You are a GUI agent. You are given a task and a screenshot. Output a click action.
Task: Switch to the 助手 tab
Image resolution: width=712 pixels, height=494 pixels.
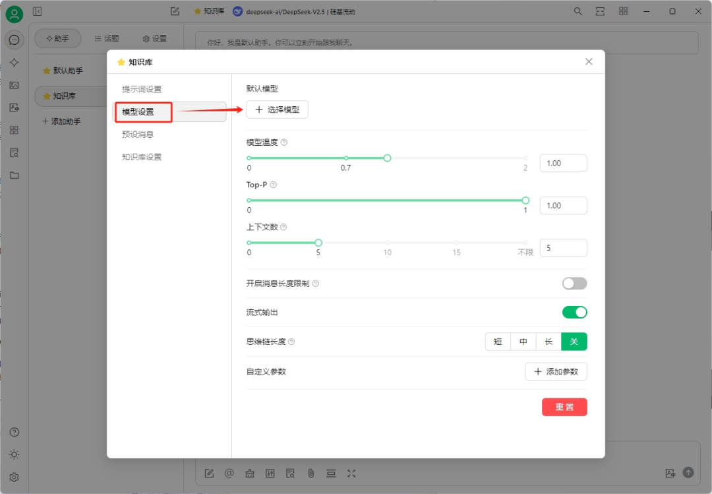(x=57, y=39)
